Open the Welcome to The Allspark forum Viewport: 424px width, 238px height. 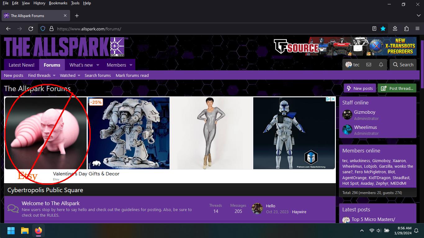tap(51, 203)
